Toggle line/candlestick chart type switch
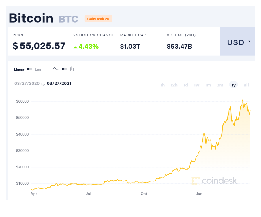 coord(64,69)
